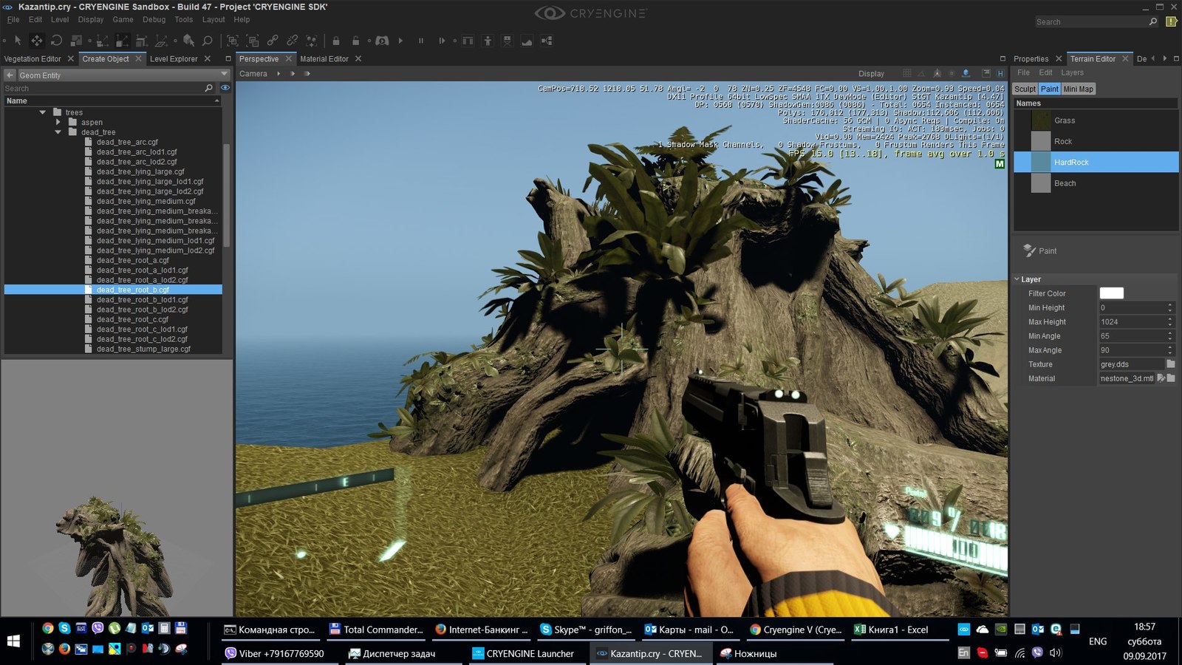Toggle the eye visibility icon beside search

(x=225, y=88)
